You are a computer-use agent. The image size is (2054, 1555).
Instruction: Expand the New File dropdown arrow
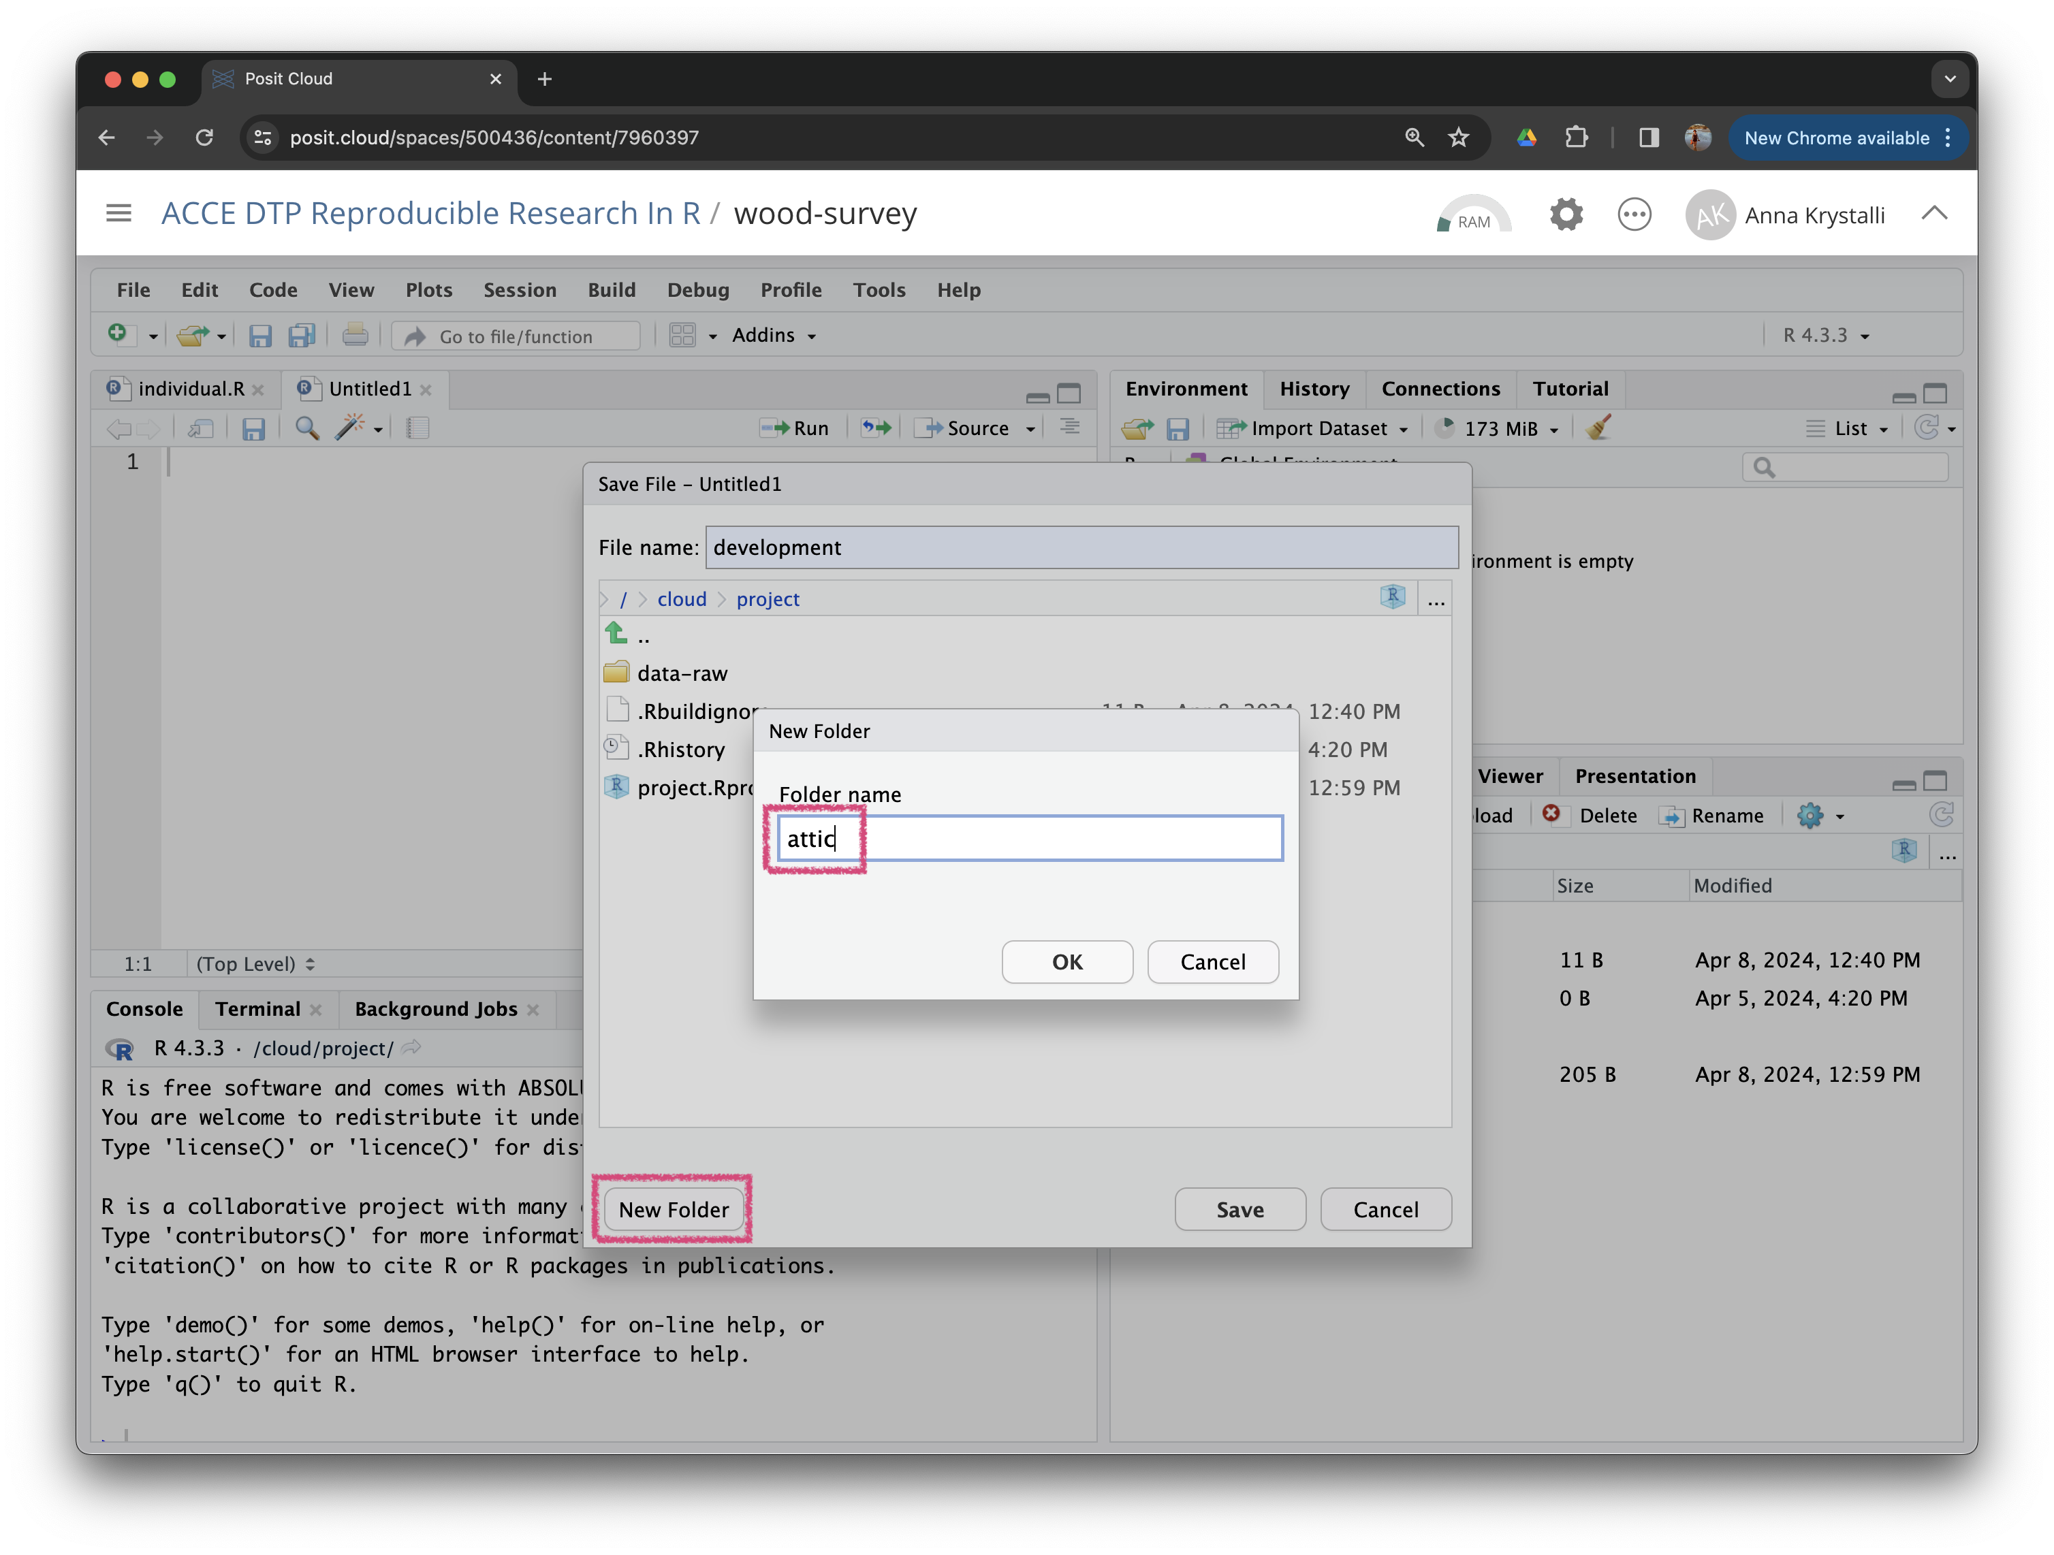(153, 336)
